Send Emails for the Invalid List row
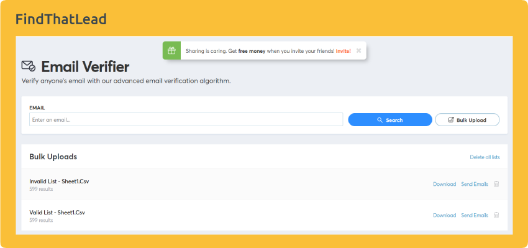This screenshot has width=528, height=248. click(x=475, y=184)
